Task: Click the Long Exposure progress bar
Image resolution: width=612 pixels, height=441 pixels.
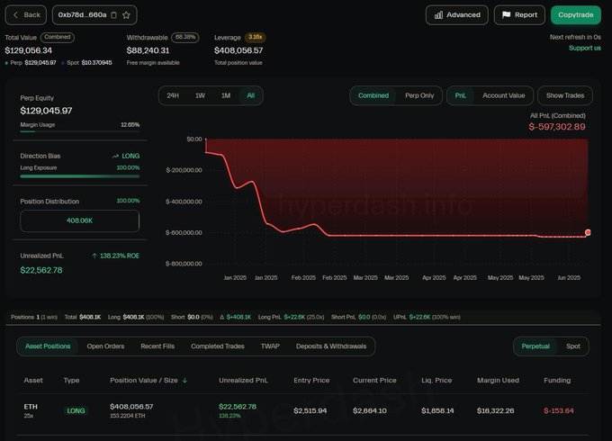Action: tap(79, 176)
